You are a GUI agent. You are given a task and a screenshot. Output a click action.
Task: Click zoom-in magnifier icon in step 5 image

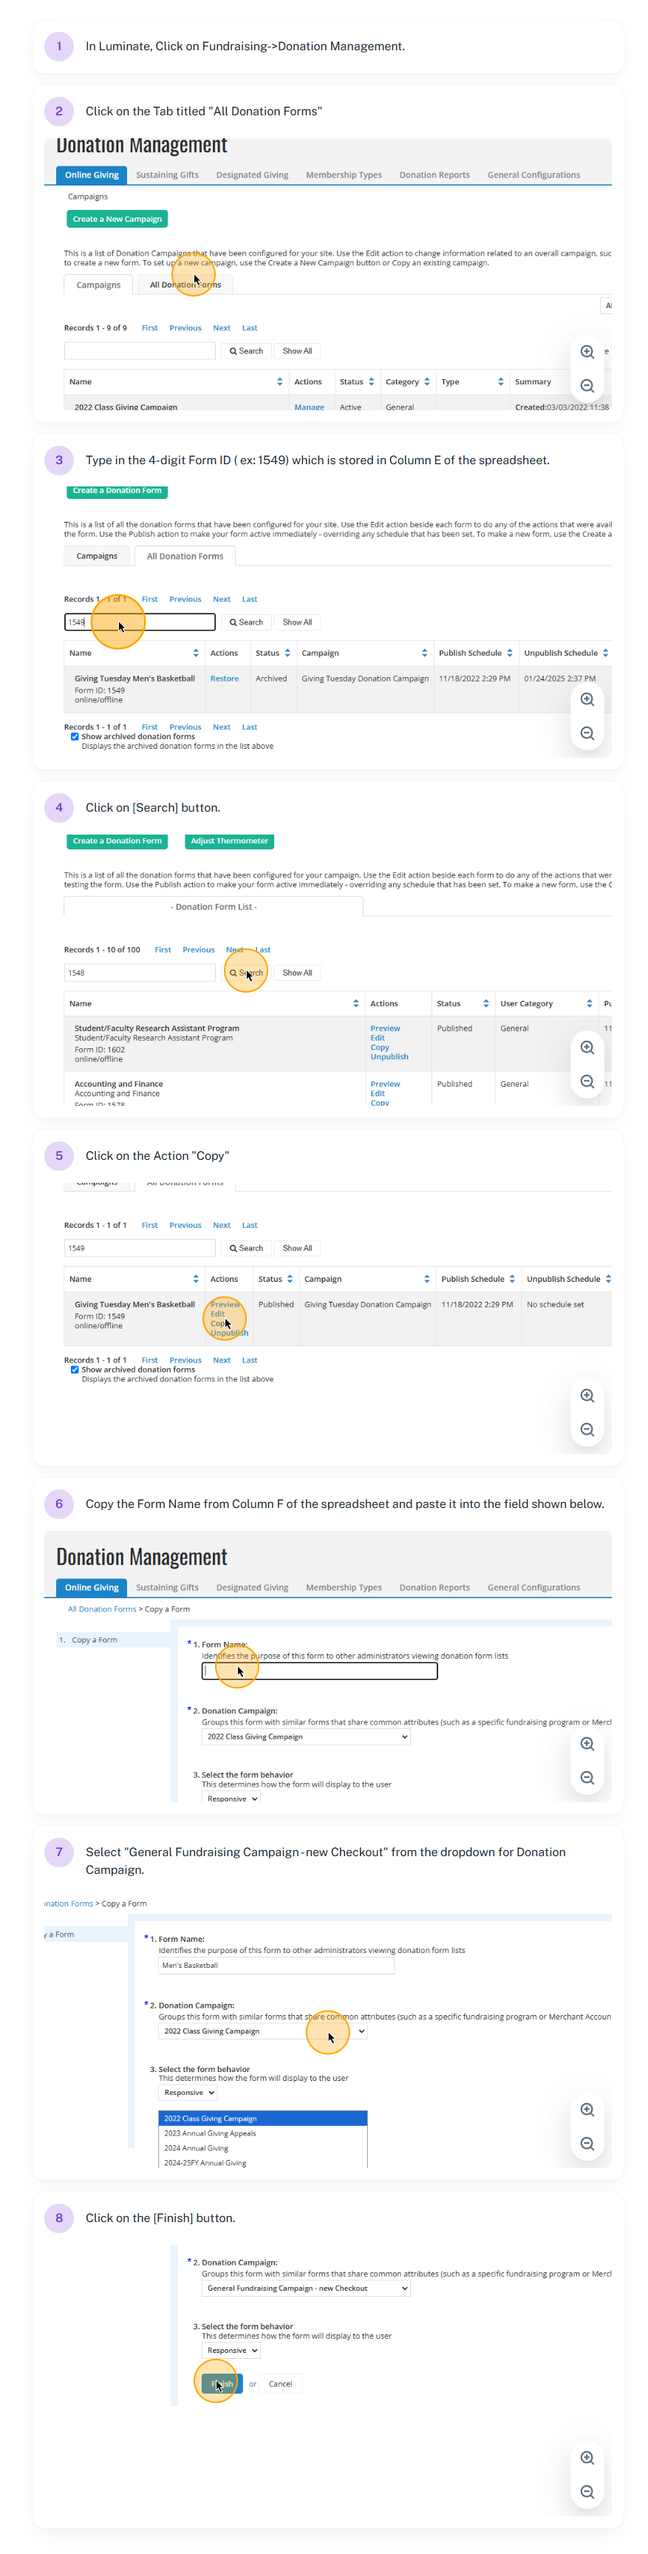587,1395
